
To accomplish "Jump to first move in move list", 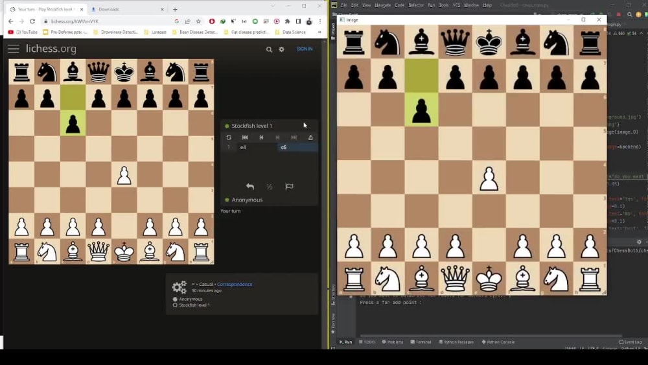I will point(245,137).
